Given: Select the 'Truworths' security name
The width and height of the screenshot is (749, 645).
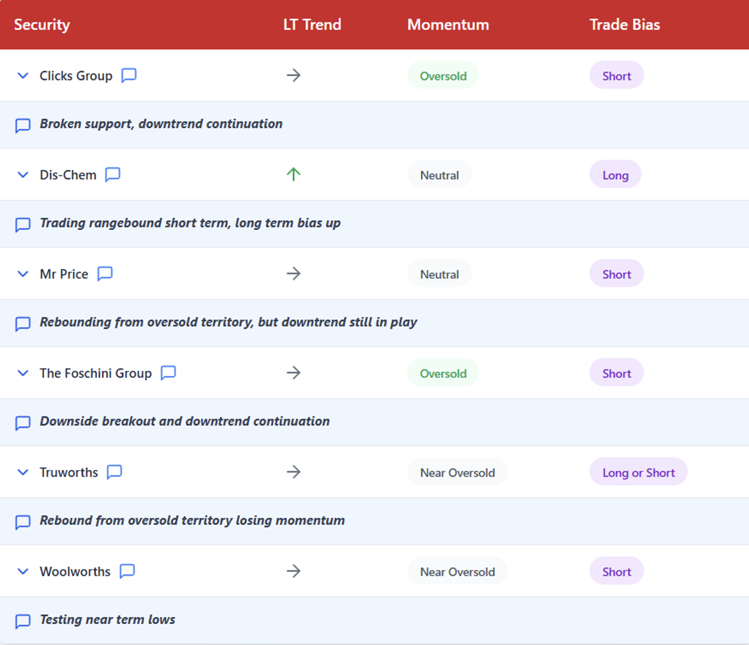Looking at the screenshot, I should point(69,472).
